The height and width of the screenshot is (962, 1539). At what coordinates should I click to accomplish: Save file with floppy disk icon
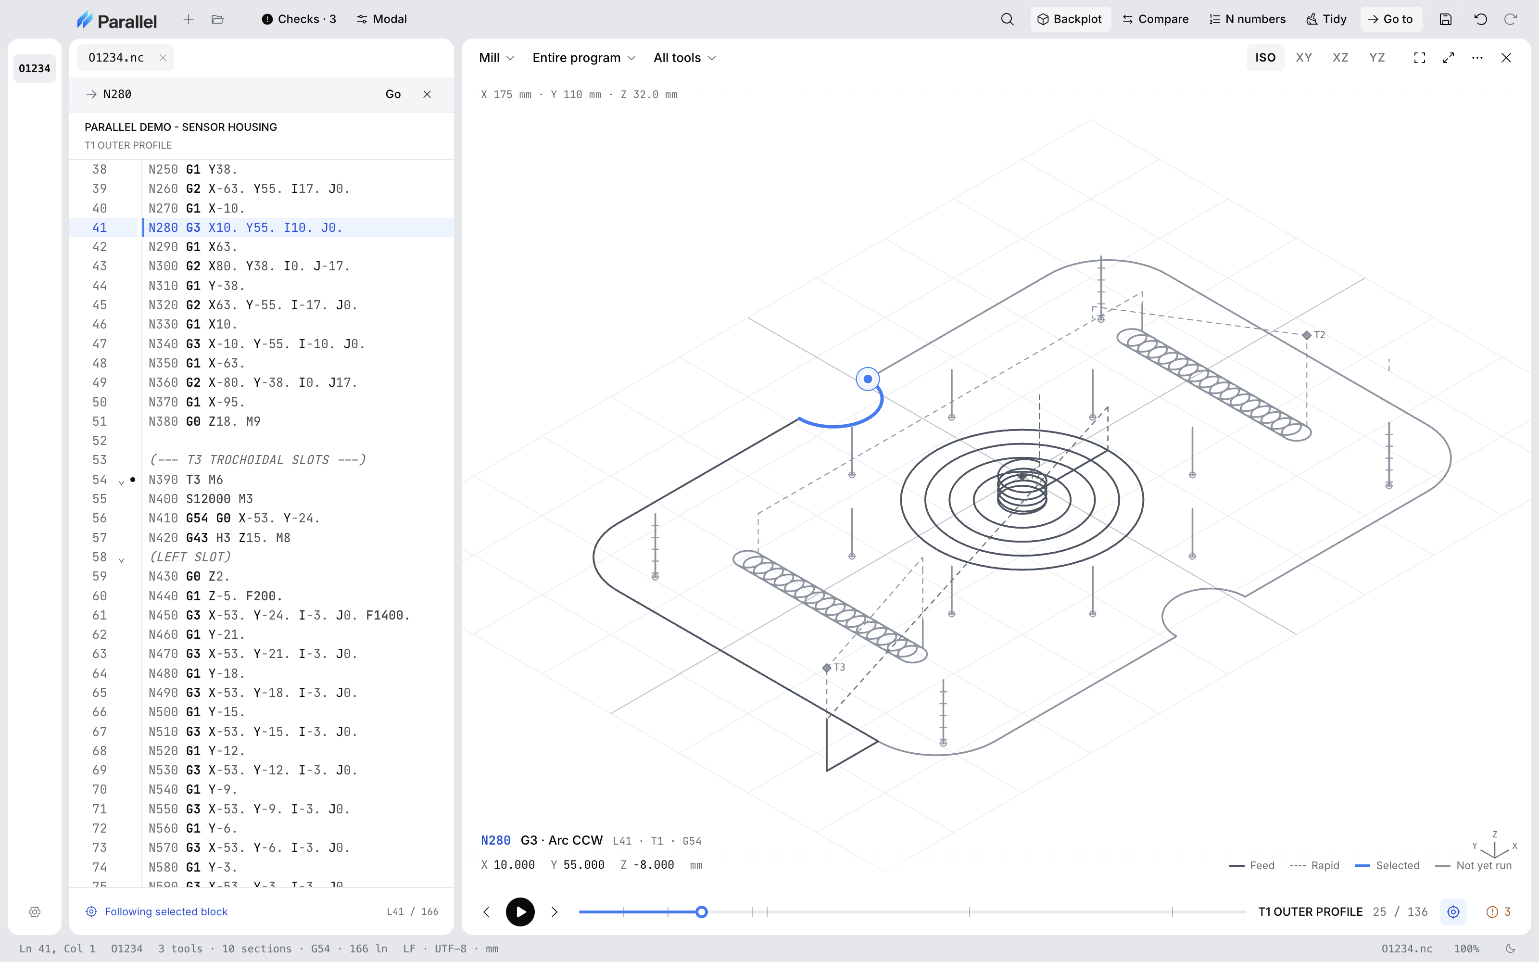tap(1446, 19)
